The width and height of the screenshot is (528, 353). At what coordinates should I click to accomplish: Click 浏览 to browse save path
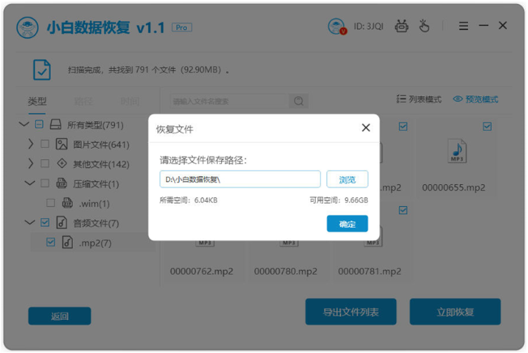pyautogui.click(x=347, y=179)
